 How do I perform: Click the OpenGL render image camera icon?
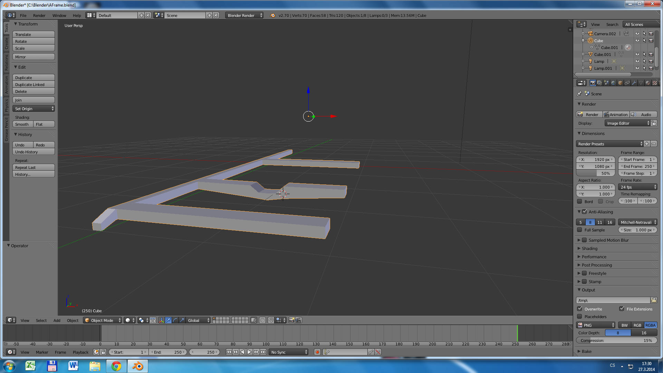tap(292, 320)
